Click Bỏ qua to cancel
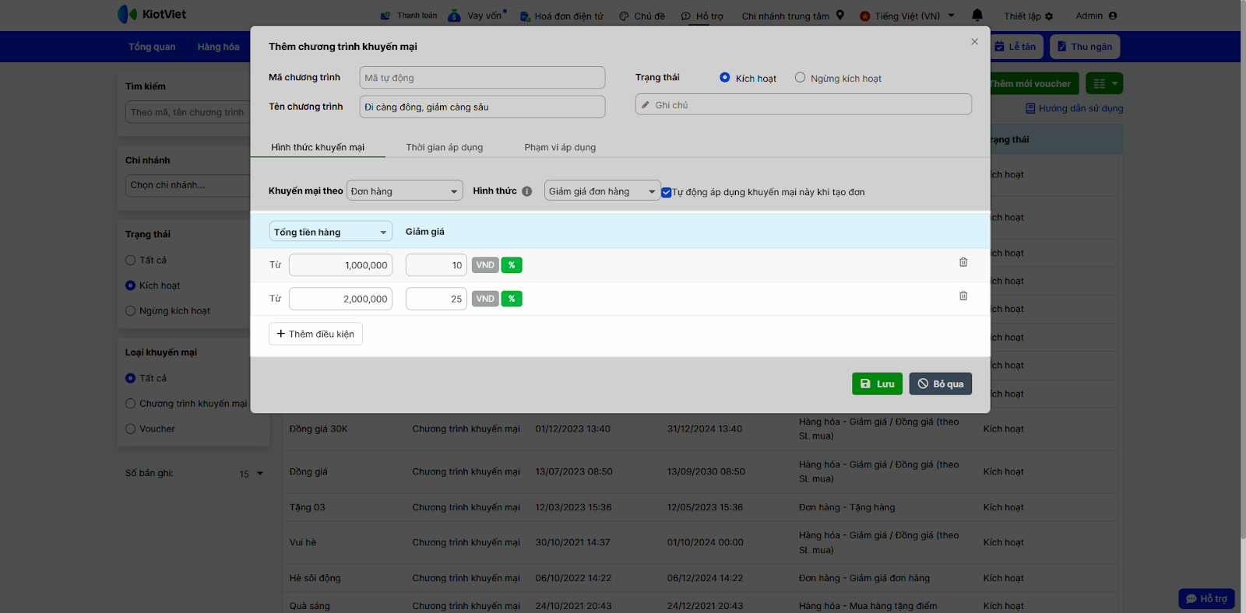The width and height of the screenshot is (1246, 613). tap(941, 384)
